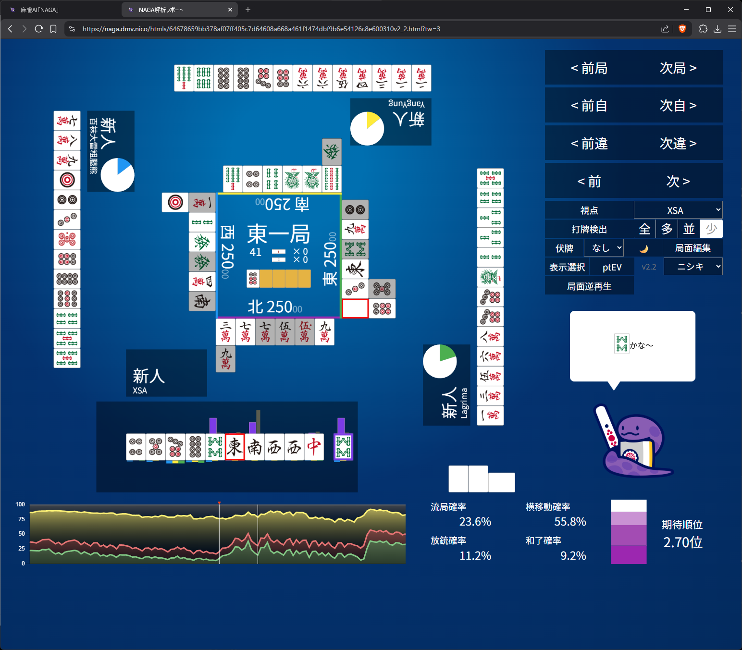
Task: Select the 全 detection level option
Action: pyautogui.click(x=644, y=229)
